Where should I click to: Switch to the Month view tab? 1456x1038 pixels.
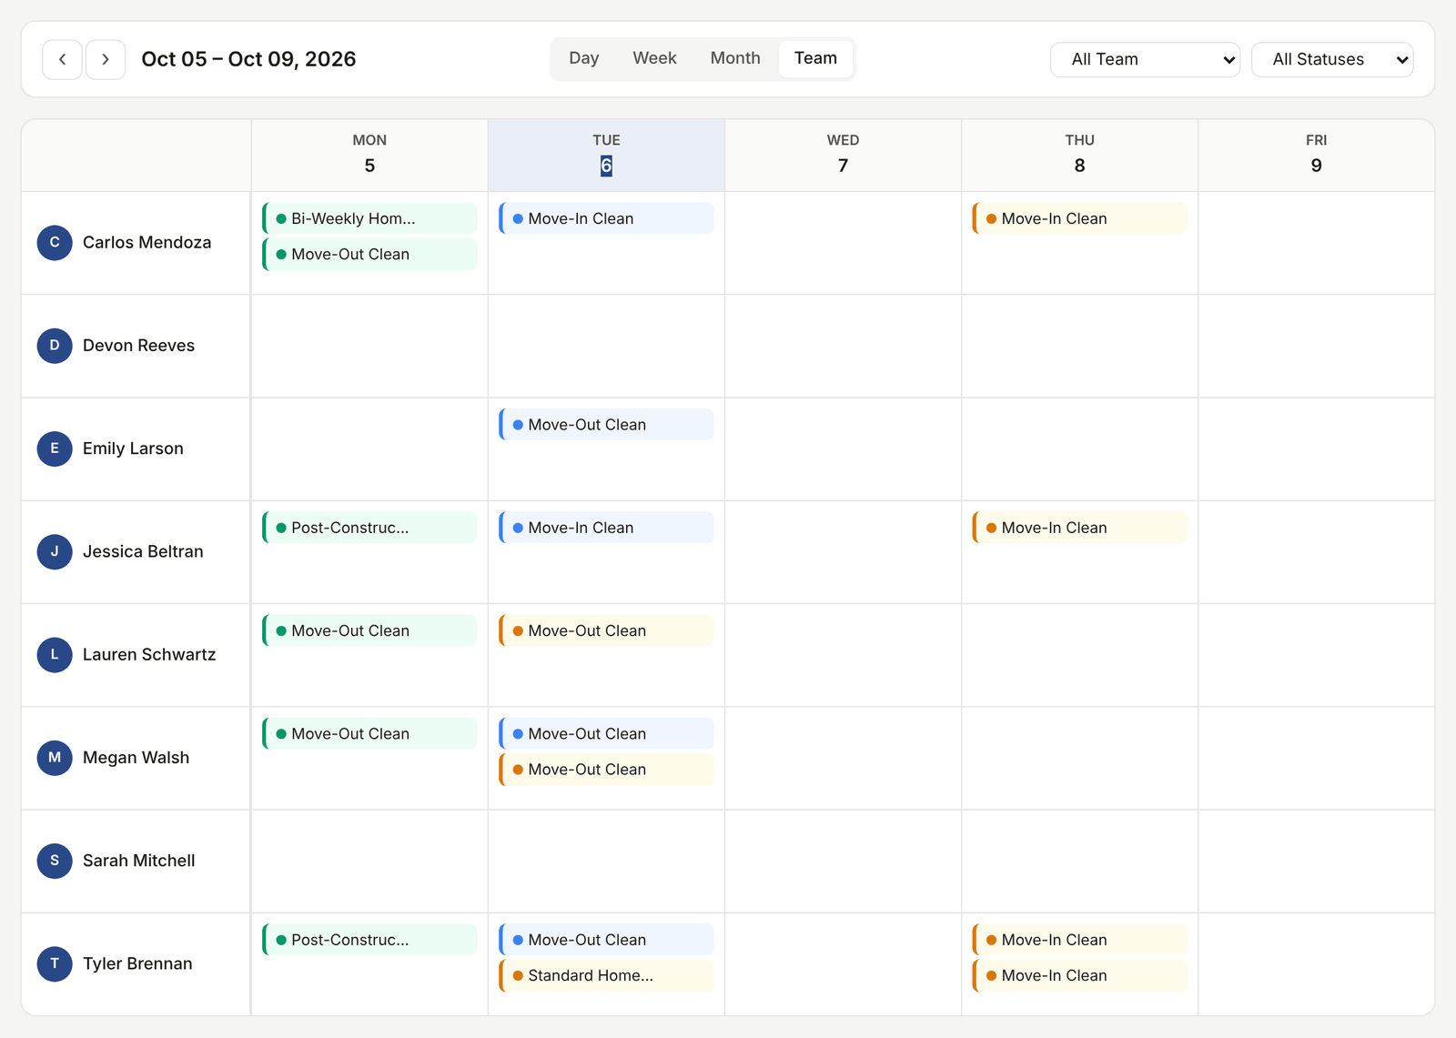point(735,58)
